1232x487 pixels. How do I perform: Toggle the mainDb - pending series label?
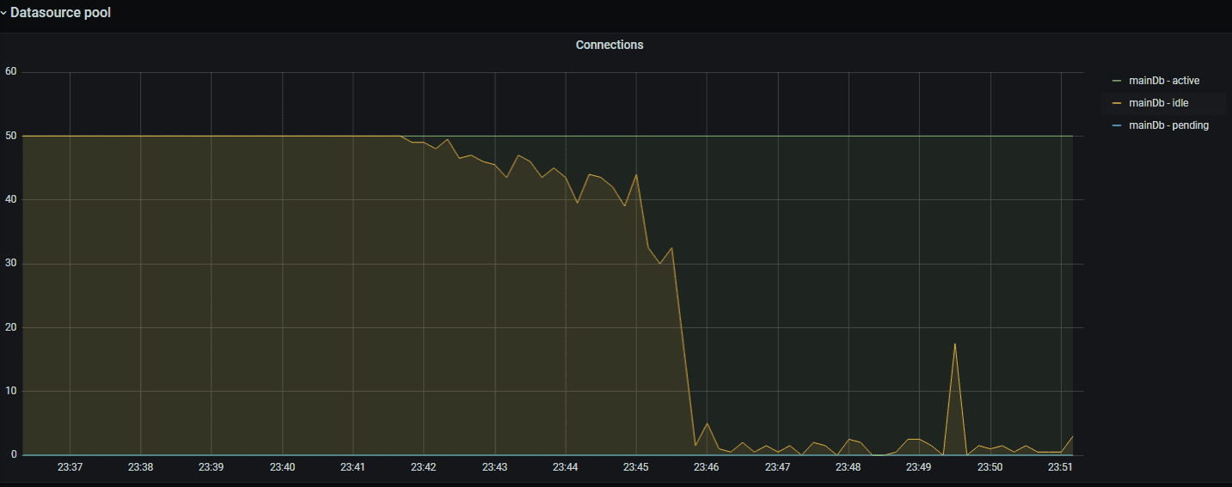(1168, 125)
